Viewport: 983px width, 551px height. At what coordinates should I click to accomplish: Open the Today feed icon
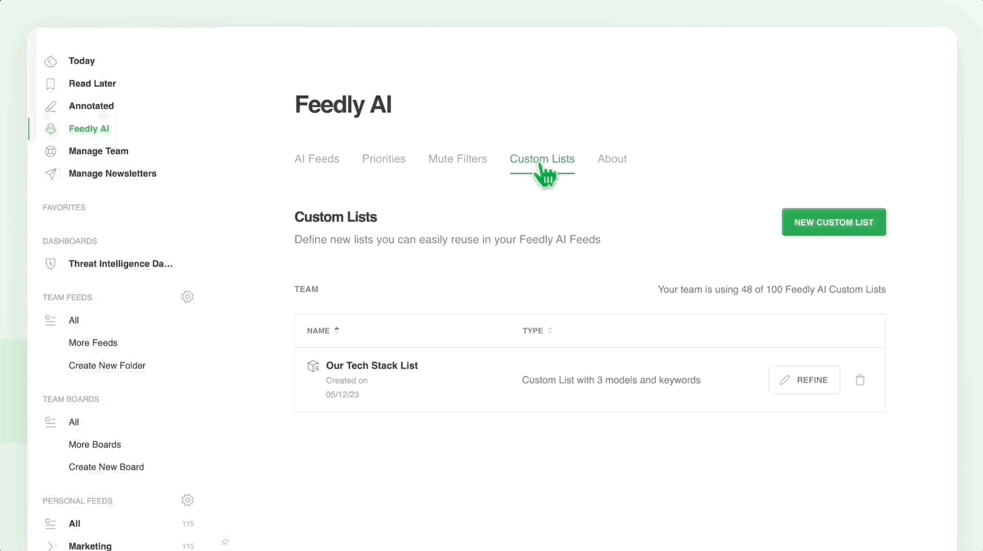[x=51, y=61]
